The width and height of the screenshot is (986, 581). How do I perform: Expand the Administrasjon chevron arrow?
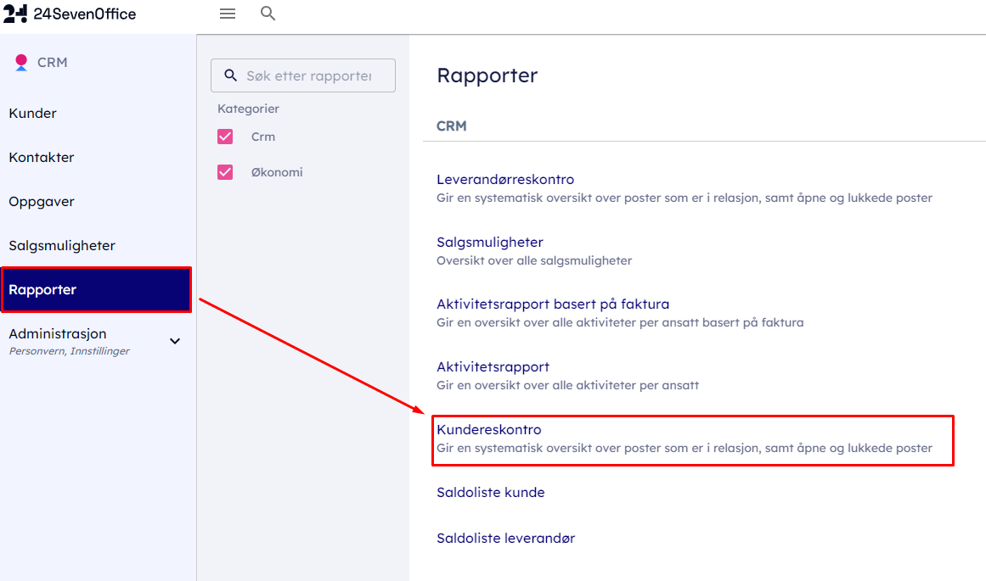(175, 341)
